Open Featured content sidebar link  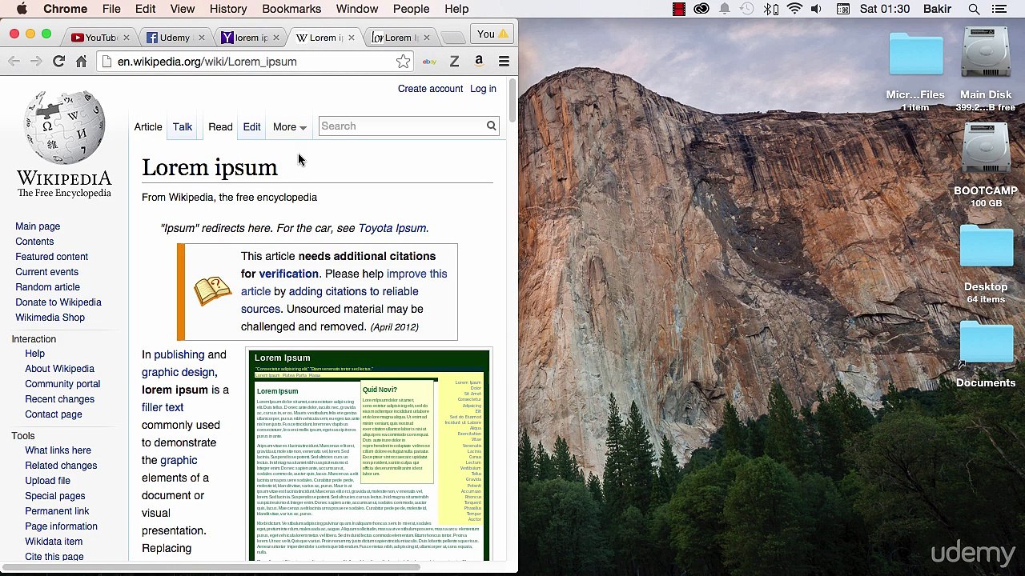(x=51, y=257)
